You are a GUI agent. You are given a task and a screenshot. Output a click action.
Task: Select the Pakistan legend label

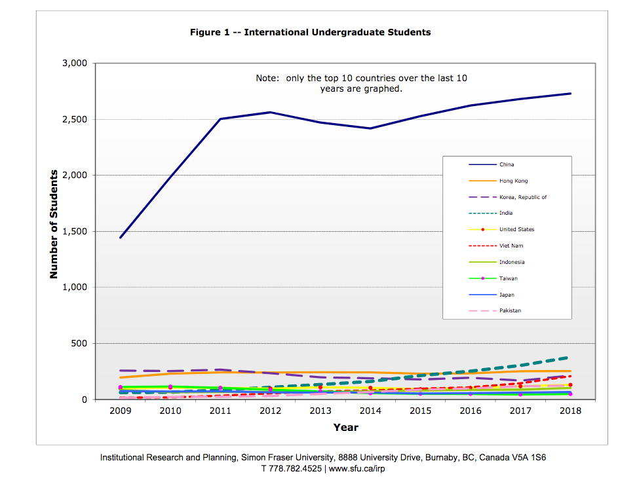pyautogui.click(x=510, y=310)
